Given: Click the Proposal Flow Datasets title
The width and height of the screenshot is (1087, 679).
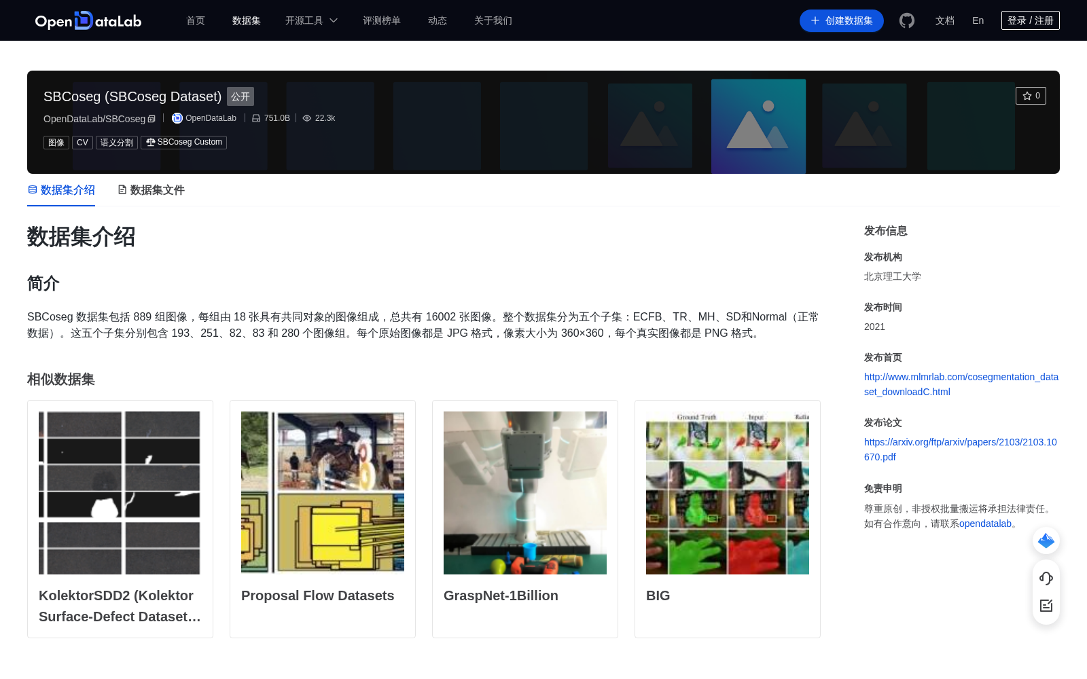Looking at the screenshot, I should [317, 595].
